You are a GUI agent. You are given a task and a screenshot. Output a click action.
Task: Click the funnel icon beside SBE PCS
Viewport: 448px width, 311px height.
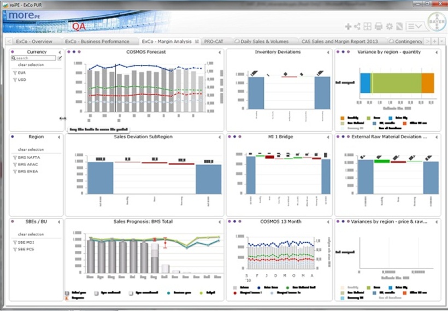(x=15, y=249)
